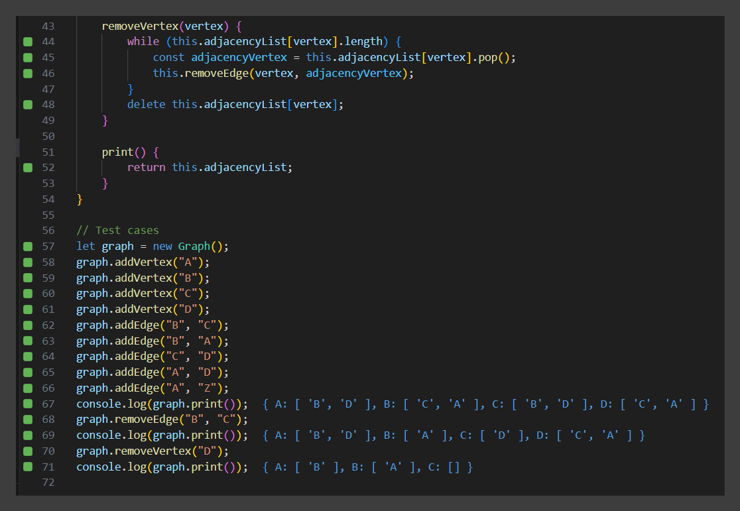Click the green gutter marker on line 69
The width and height of the screenshot is (740, 511).
coord(28,435)
